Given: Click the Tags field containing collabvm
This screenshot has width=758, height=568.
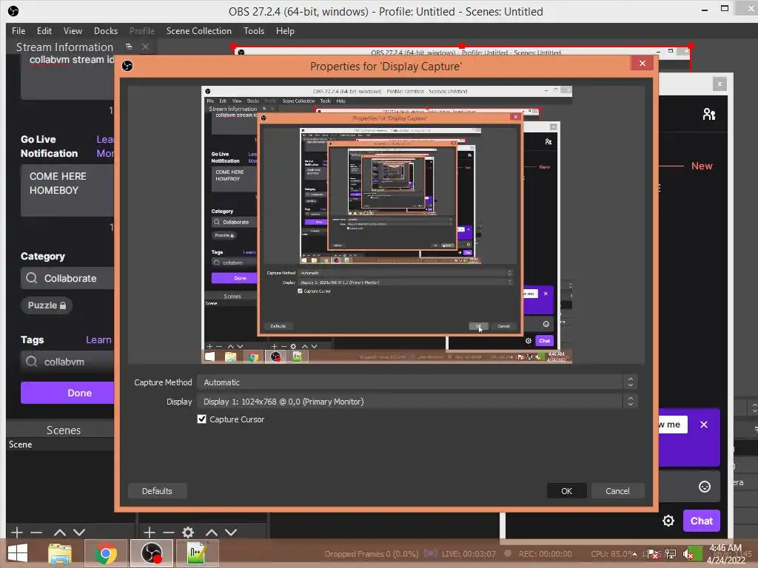Looking at the screenshot, I should point(67,362).
